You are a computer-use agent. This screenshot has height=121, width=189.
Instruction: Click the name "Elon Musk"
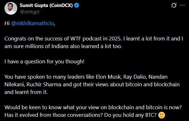point(109,77)
